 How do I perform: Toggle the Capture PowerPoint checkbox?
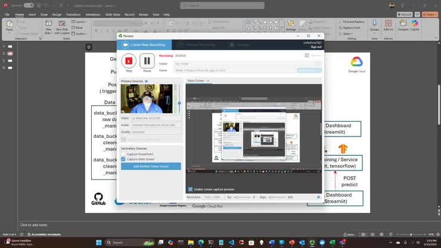click(123, 154)
